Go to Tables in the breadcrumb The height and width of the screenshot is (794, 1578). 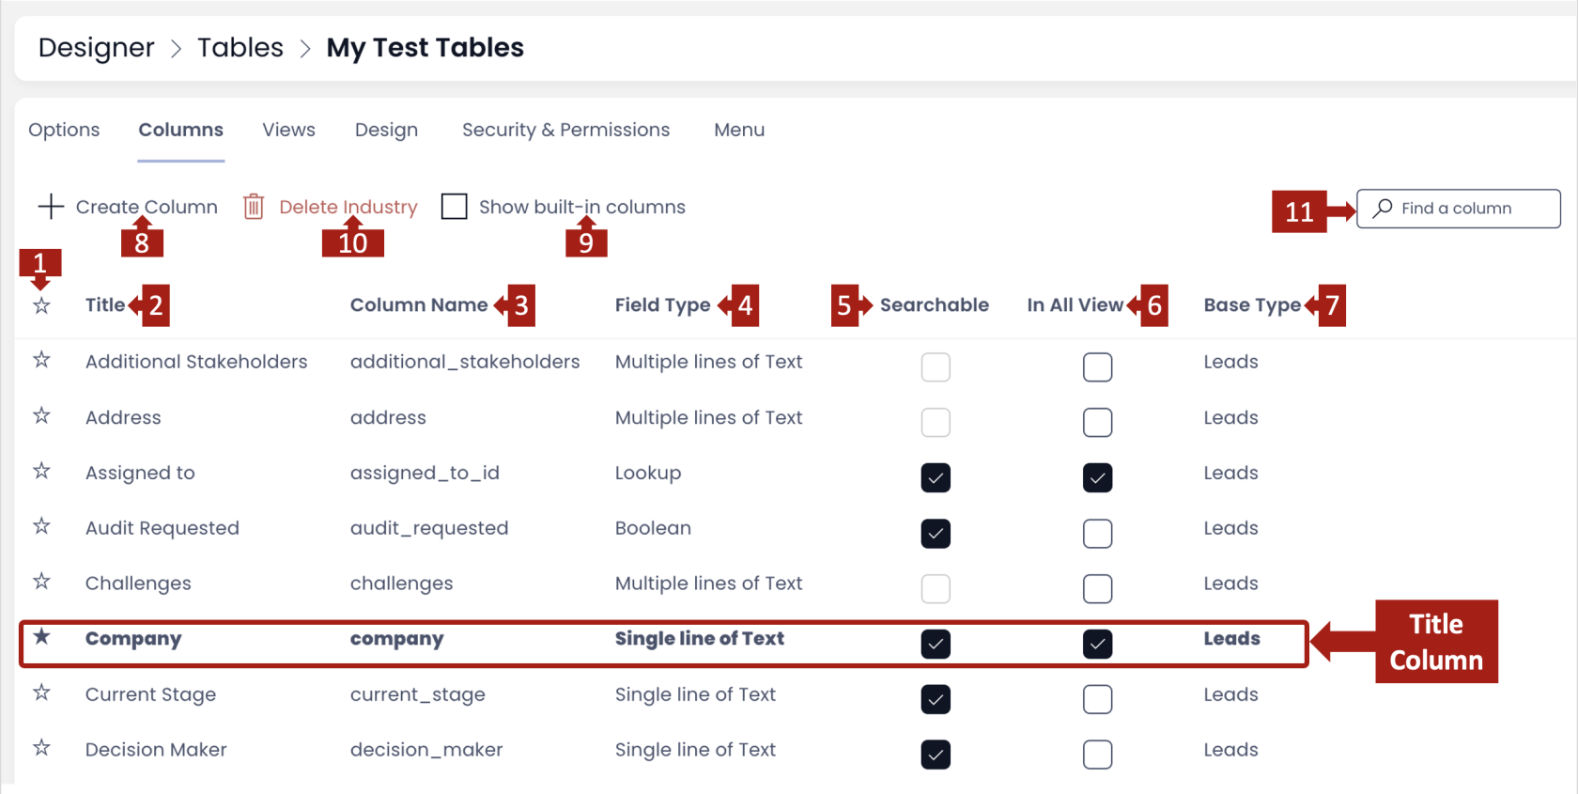click(240, 47)
